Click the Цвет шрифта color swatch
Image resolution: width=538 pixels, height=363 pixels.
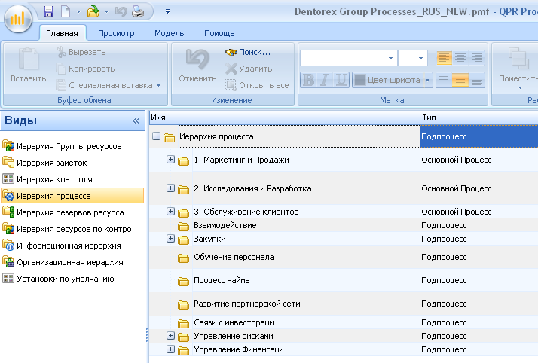click(360, 80)
